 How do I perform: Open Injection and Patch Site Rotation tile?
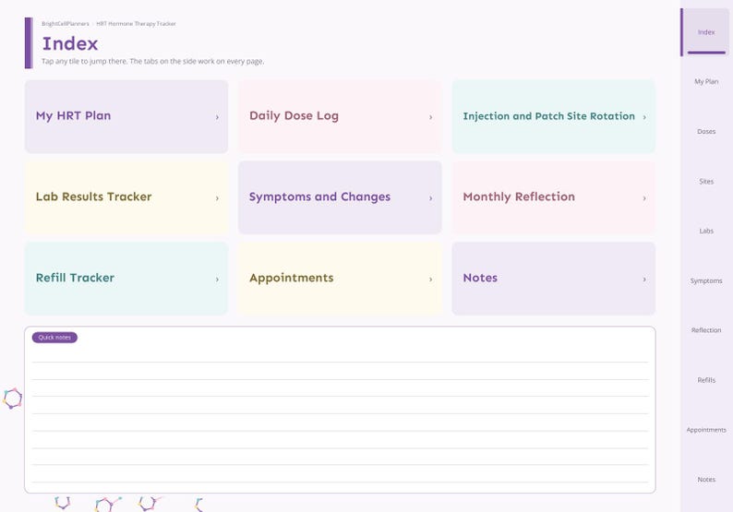[554, 116]
